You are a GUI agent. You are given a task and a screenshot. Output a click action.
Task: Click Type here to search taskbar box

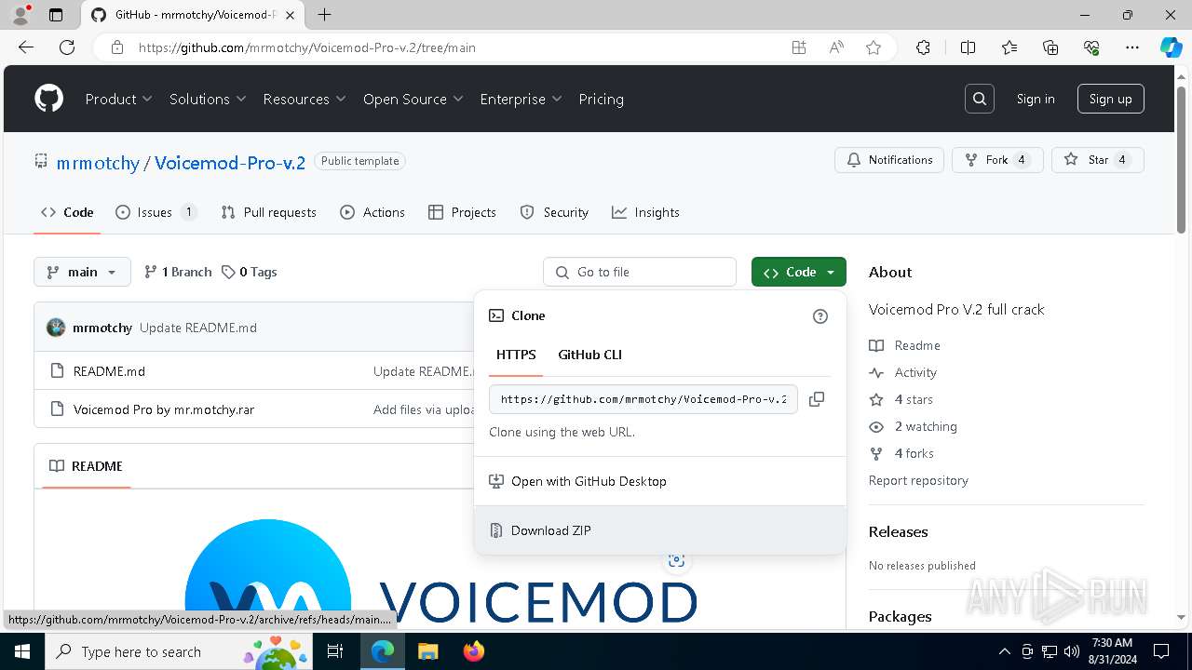[x=179, y=651]
